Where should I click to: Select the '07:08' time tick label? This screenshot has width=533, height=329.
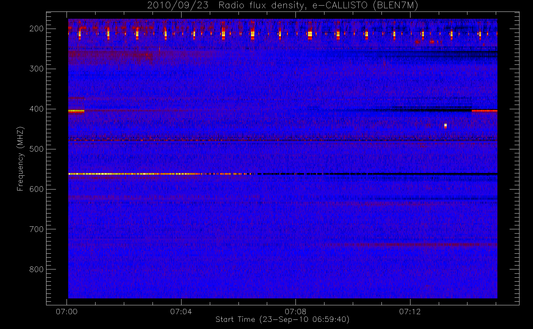(295, 312)
